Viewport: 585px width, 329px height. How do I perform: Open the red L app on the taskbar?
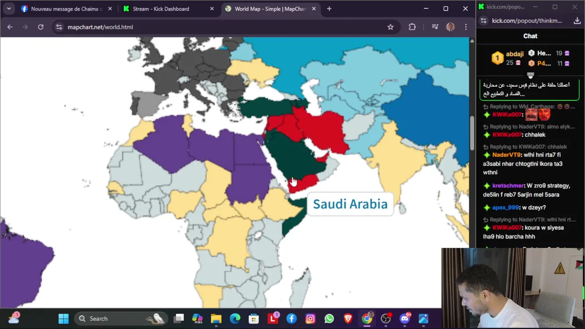click(x=273, y=318)
